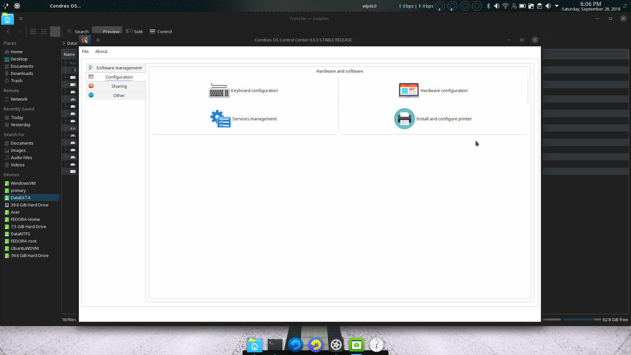631x355 pixels.
Task: Click "16 Files" in Dolphin status bar
Action: pos(69,319)
